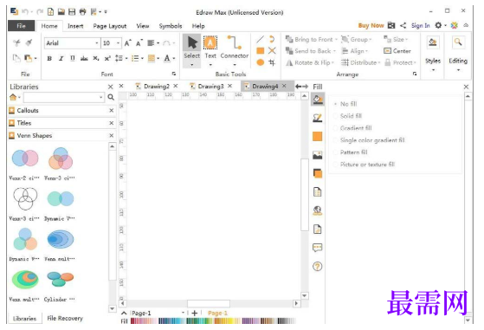Click the Rotate & Flip button

tap(310, 62)
